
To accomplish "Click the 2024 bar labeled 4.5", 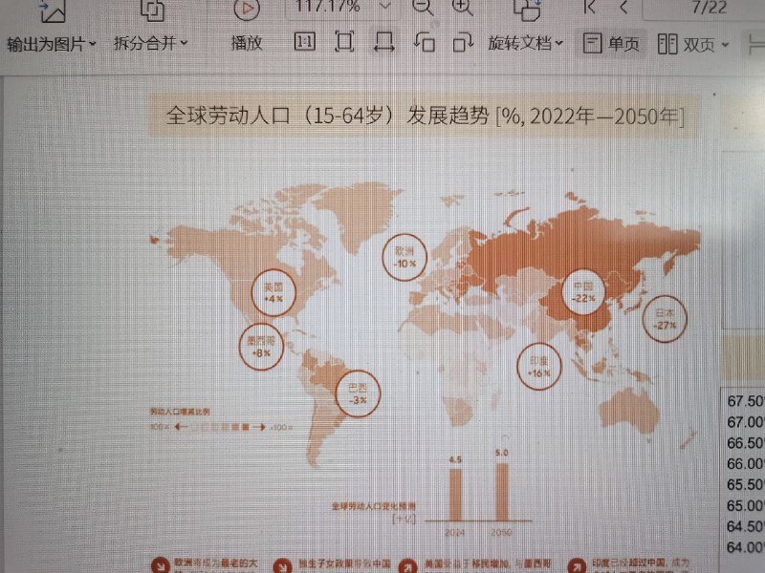I will tap(455, 495).
